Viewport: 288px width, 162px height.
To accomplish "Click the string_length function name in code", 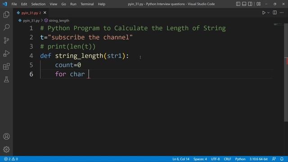I will tap(79, 56).
